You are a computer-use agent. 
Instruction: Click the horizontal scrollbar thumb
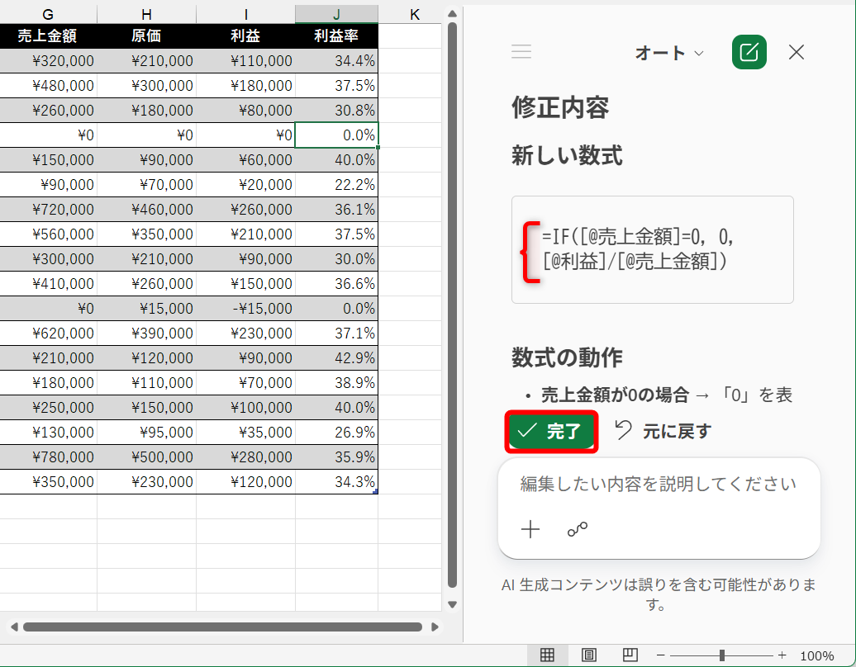pyautogui.click(x=223, y=627)
